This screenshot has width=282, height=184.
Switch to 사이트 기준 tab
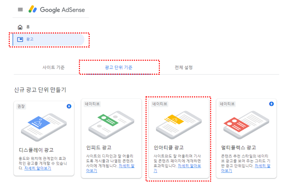(53, 67)
